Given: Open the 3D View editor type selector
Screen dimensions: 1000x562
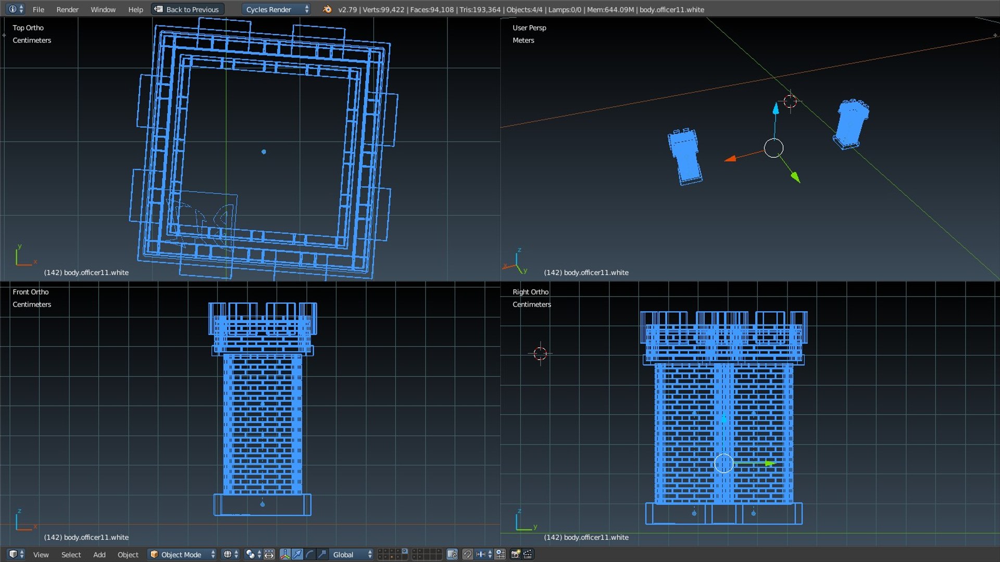Looking at the screenshot, I should pos(16,554).
